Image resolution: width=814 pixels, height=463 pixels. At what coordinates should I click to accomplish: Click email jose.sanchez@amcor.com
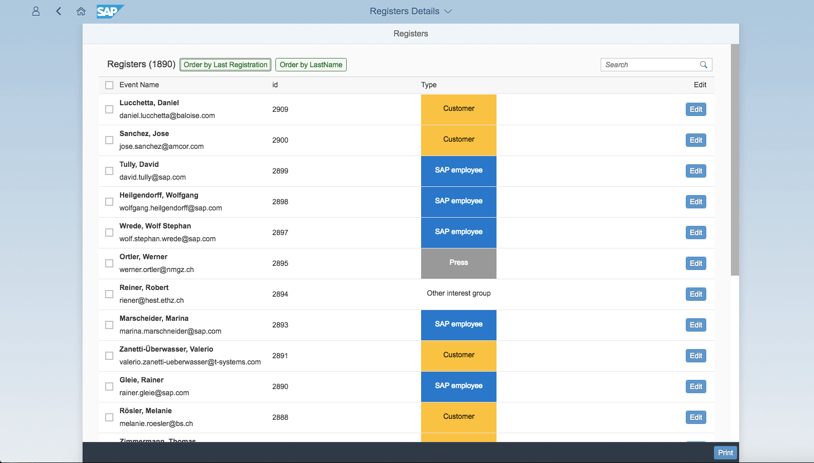[x=162, y=146]
